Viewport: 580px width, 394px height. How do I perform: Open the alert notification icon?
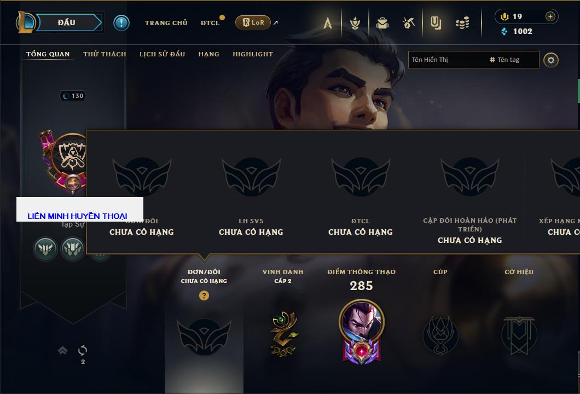121,23
